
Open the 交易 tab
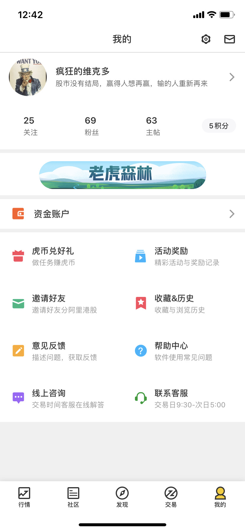coord(171,498)
